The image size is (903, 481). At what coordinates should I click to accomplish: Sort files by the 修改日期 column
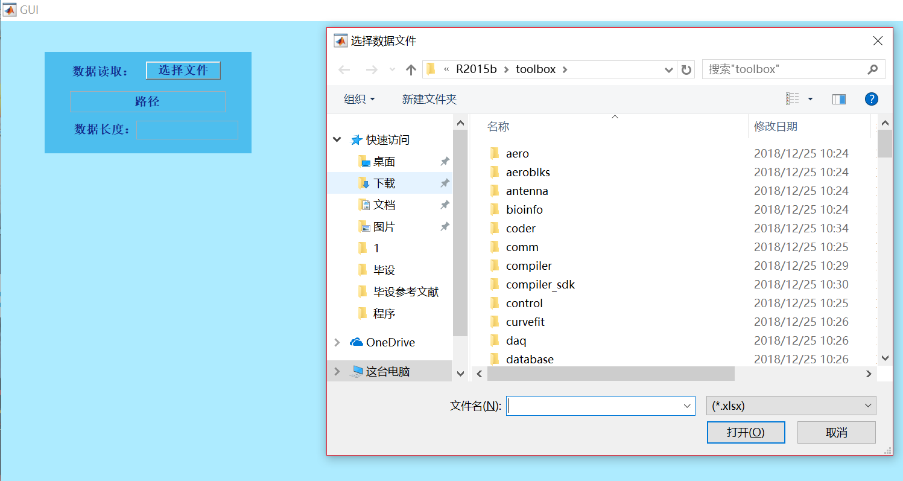[776, 127]
